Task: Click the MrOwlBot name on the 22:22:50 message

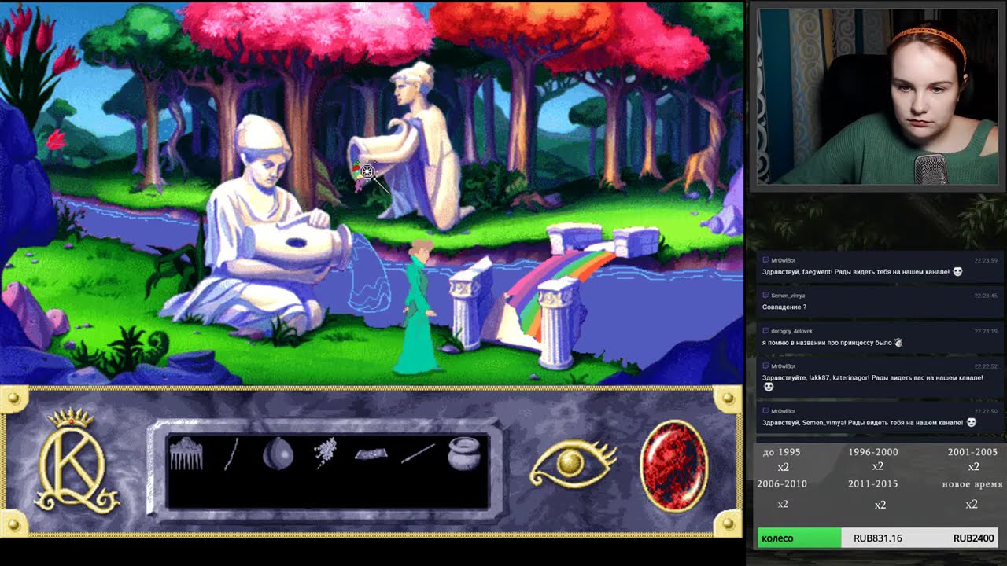Action: (784, 411)
